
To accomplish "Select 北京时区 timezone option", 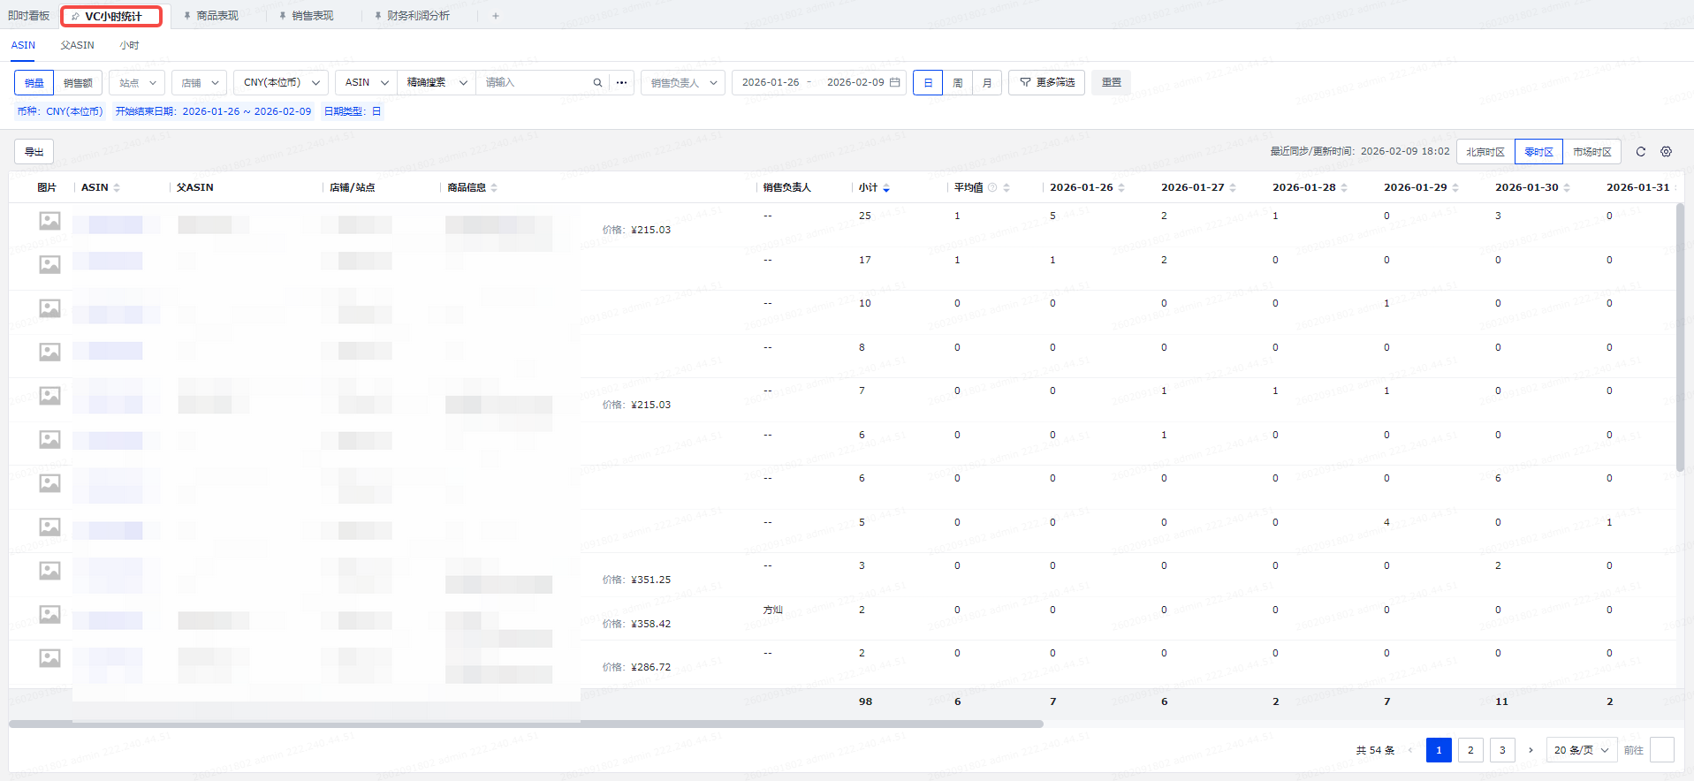I will point(1485,152).
